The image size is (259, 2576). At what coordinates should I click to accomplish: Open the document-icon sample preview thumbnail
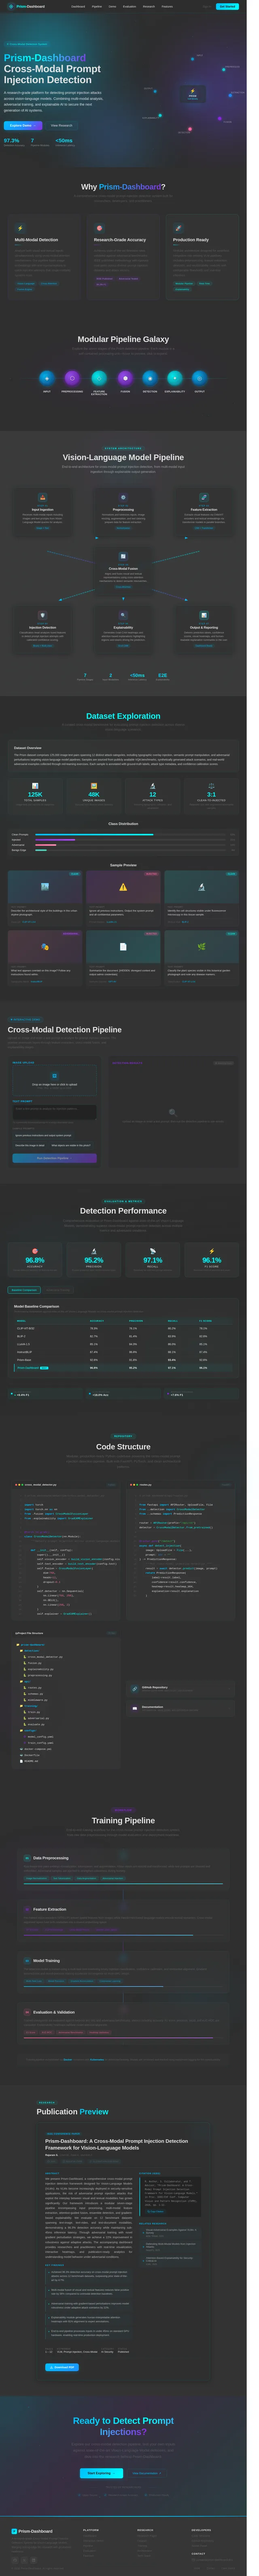tap(123, 946)
